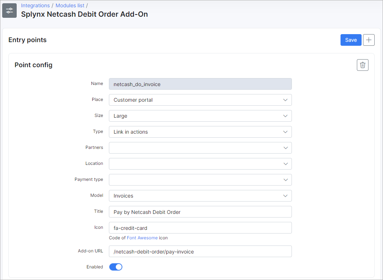The height and width of the screenshot is (280, 383).
Task: Open the Location dropdown
Action: (200, 164)
